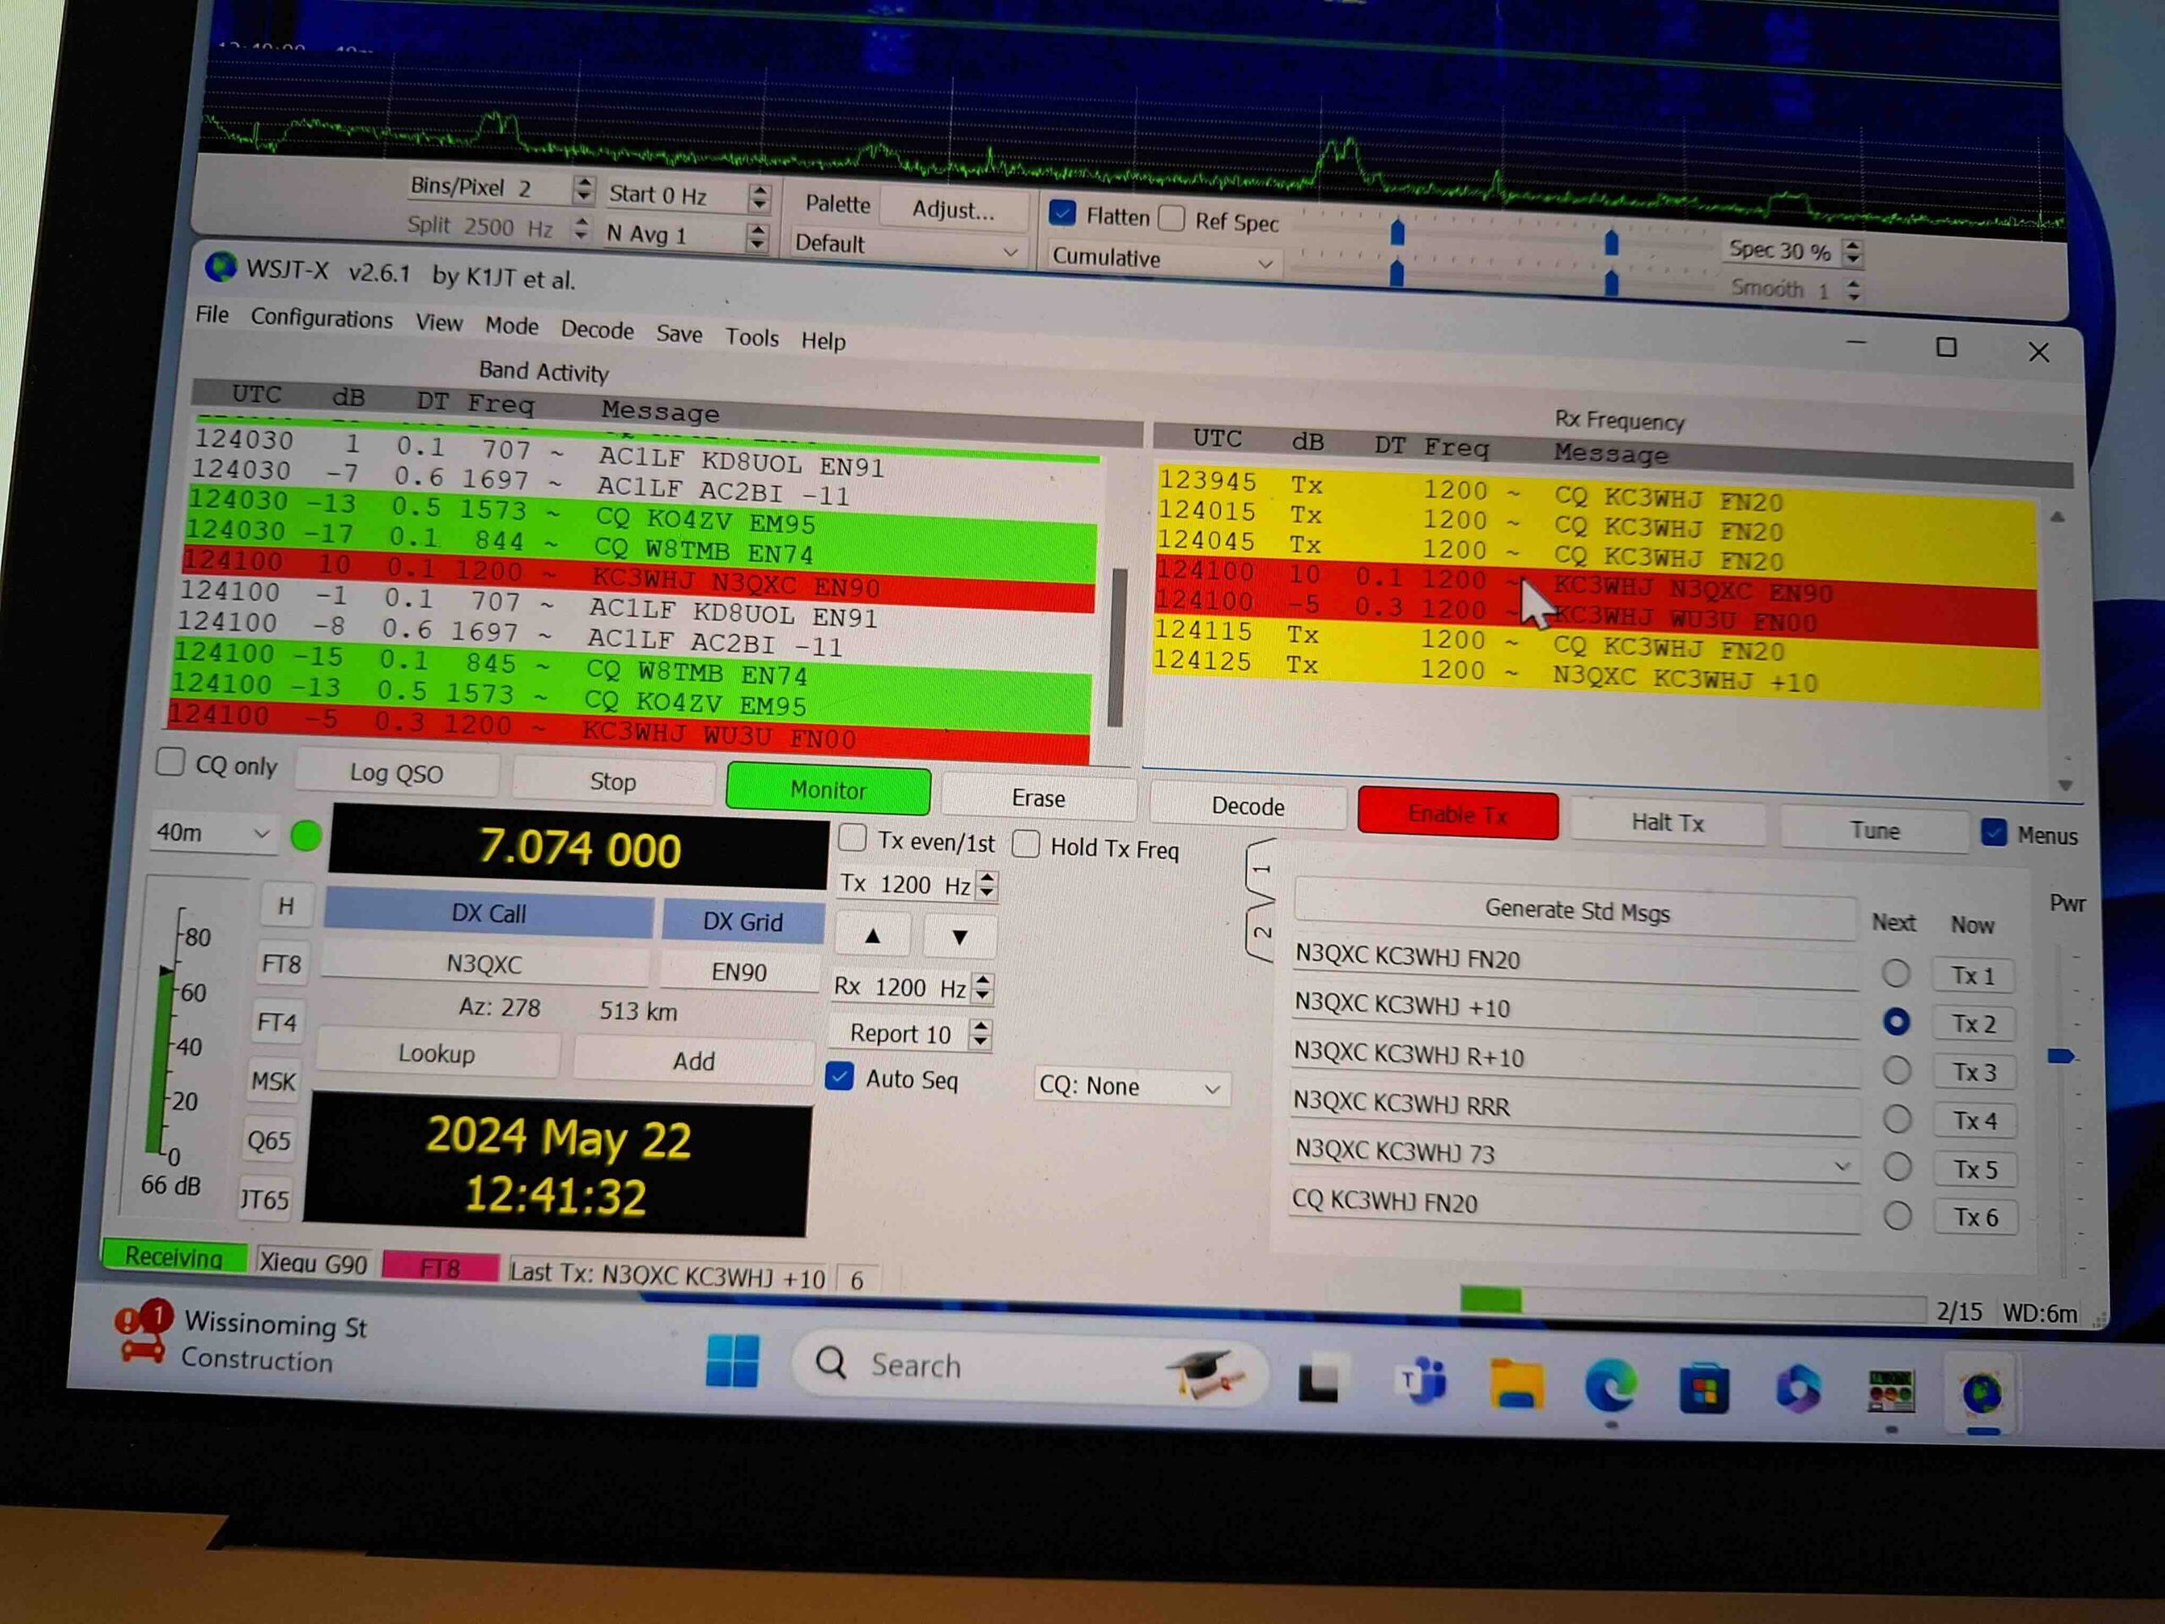
Task: Click the Stop button
Action: (x=612, y=782)
